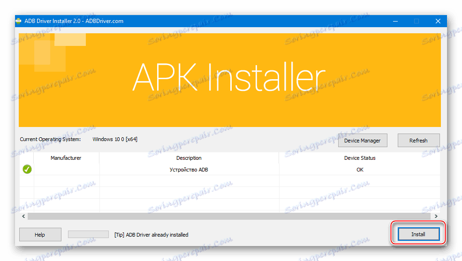462x261 pixels.
Task: Sort by Manufacturer column header
Action: click(66, 158)
